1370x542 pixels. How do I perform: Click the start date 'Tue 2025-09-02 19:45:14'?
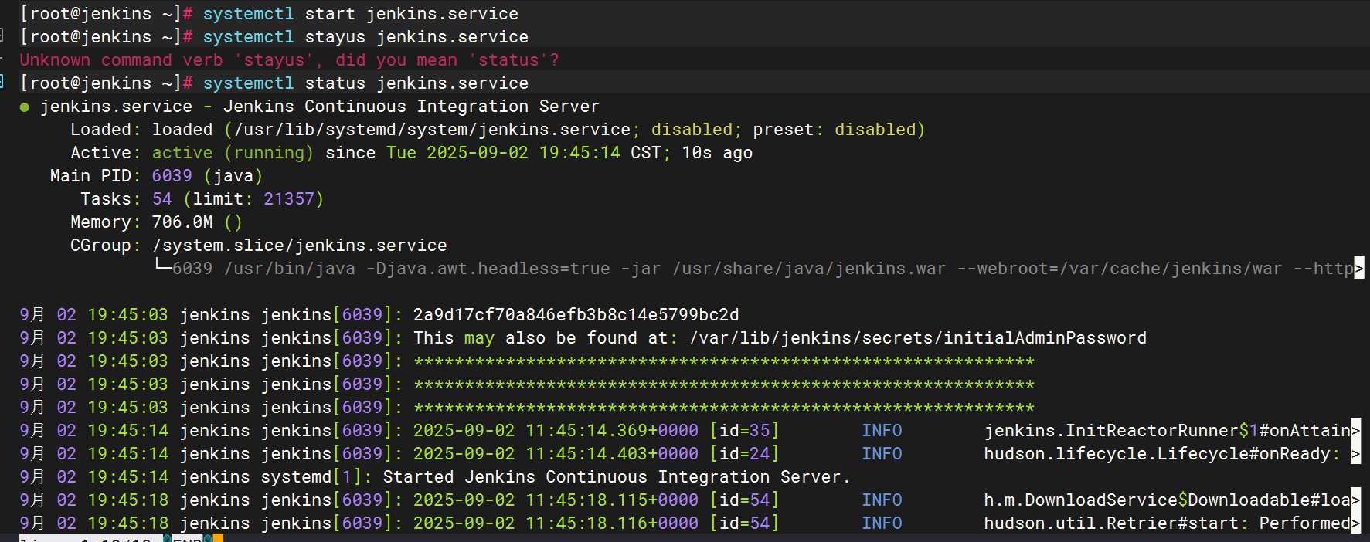[x=503, y=153]
